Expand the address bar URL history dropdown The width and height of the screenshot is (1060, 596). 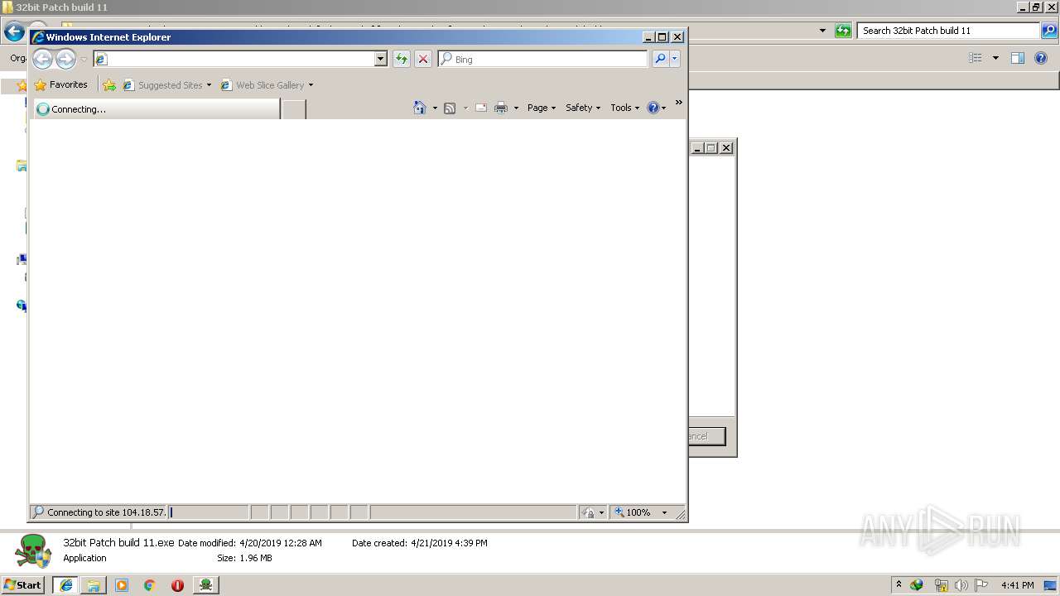pos(381,59)
